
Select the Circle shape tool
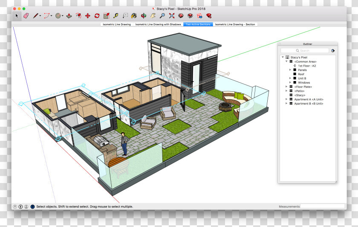pos(58,16)
